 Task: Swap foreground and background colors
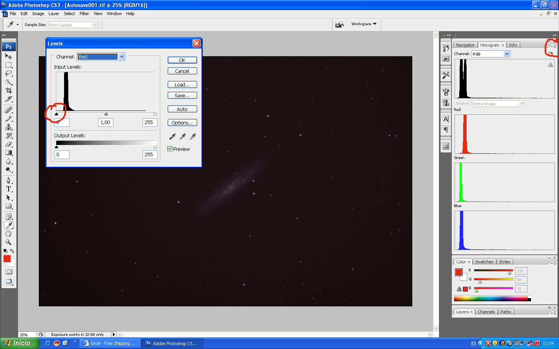click(12, 251)
